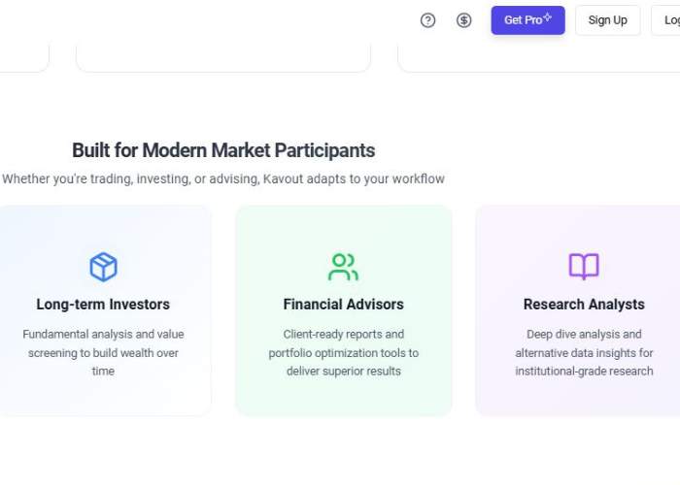Screen dimensions: 680x485
Task: Open the help question mark icon
Action: coord(427,20)
